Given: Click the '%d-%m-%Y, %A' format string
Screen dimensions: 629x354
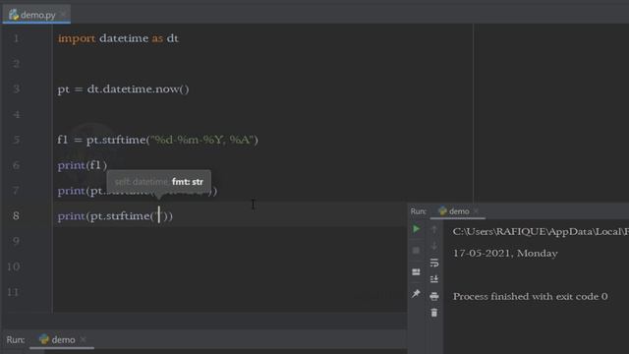Looking at the screenshot, I should [x=202, y=140].
